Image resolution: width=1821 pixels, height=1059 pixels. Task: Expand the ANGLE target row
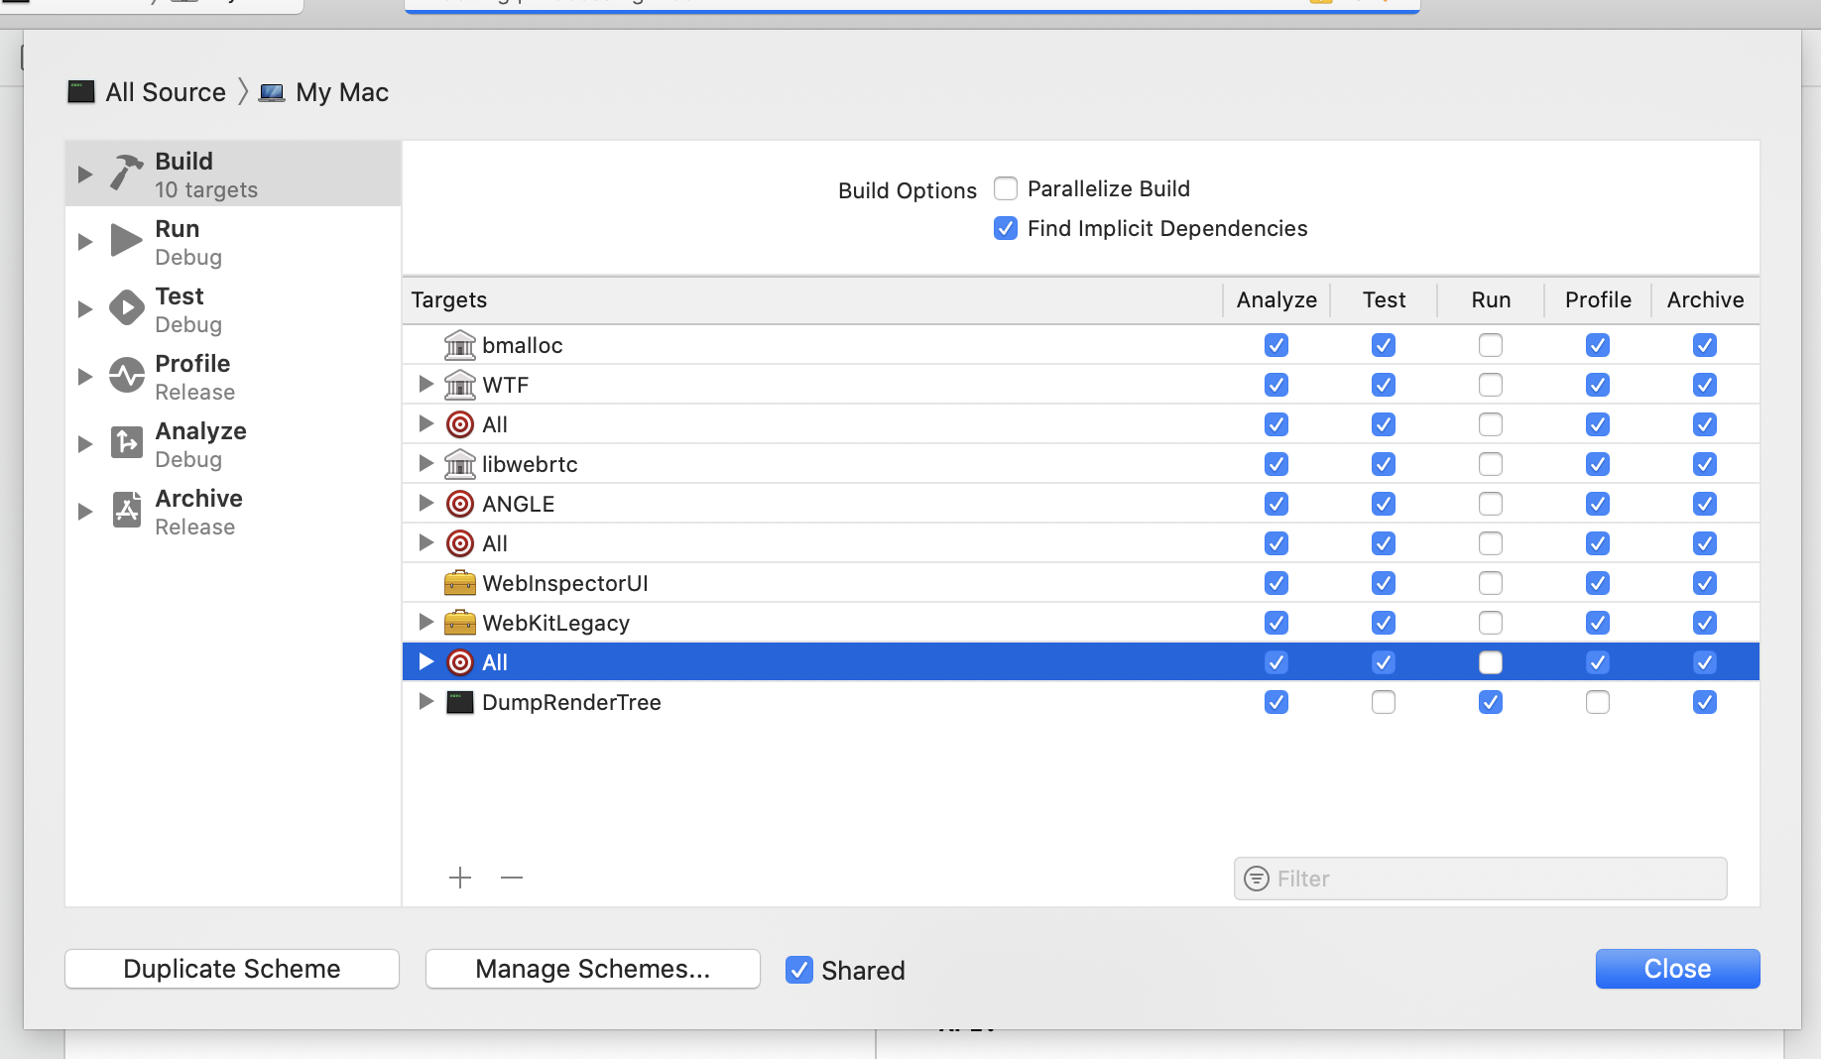coord(425,504)
